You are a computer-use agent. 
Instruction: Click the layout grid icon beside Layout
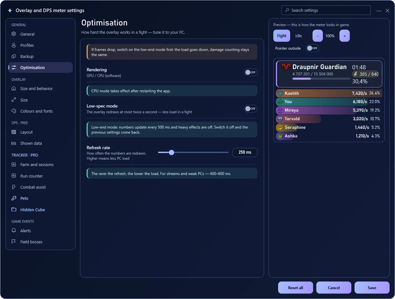(x=14, y=132)
